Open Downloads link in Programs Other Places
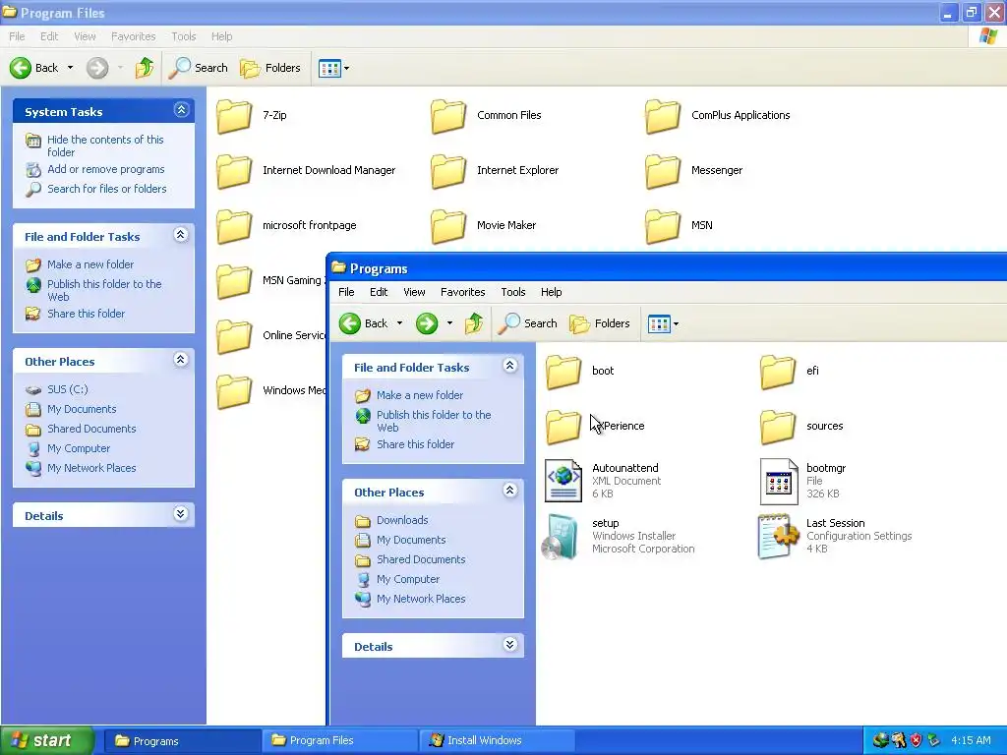Viewport: 1007px width, 755px height. pyautogui.click(x=402, y=521)
